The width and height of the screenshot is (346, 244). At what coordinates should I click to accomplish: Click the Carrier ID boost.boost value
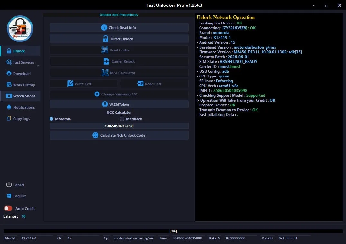tap(230, 67)
